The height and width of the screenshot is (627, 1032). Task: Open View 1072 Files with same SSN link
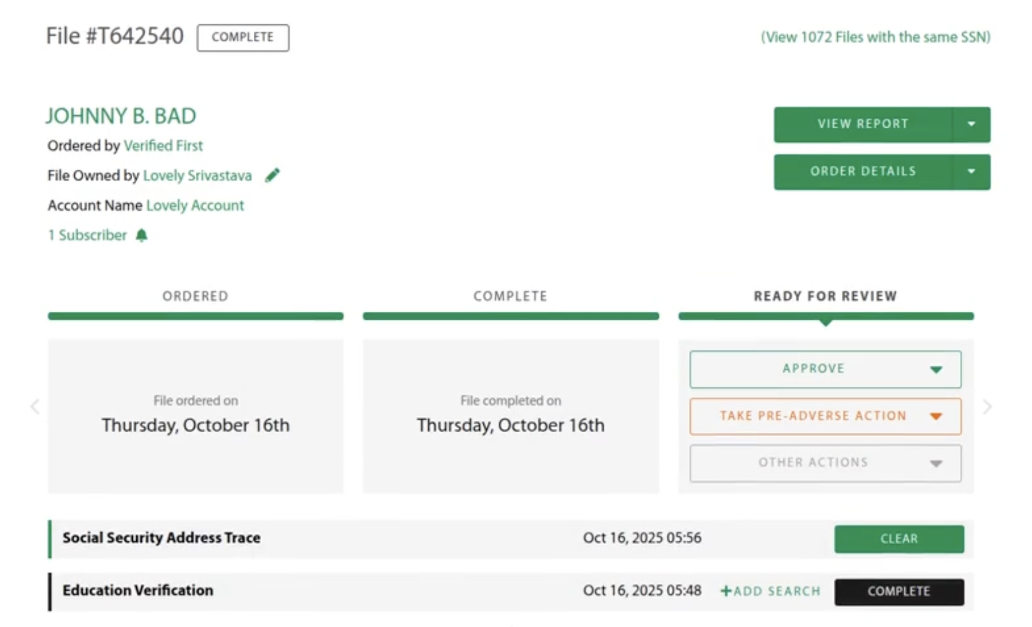875,37
